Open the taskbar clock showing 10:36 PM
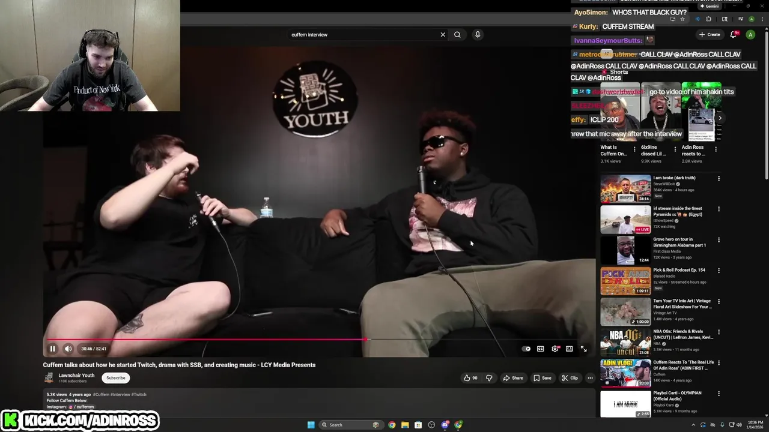 click(x=755, y=425)
